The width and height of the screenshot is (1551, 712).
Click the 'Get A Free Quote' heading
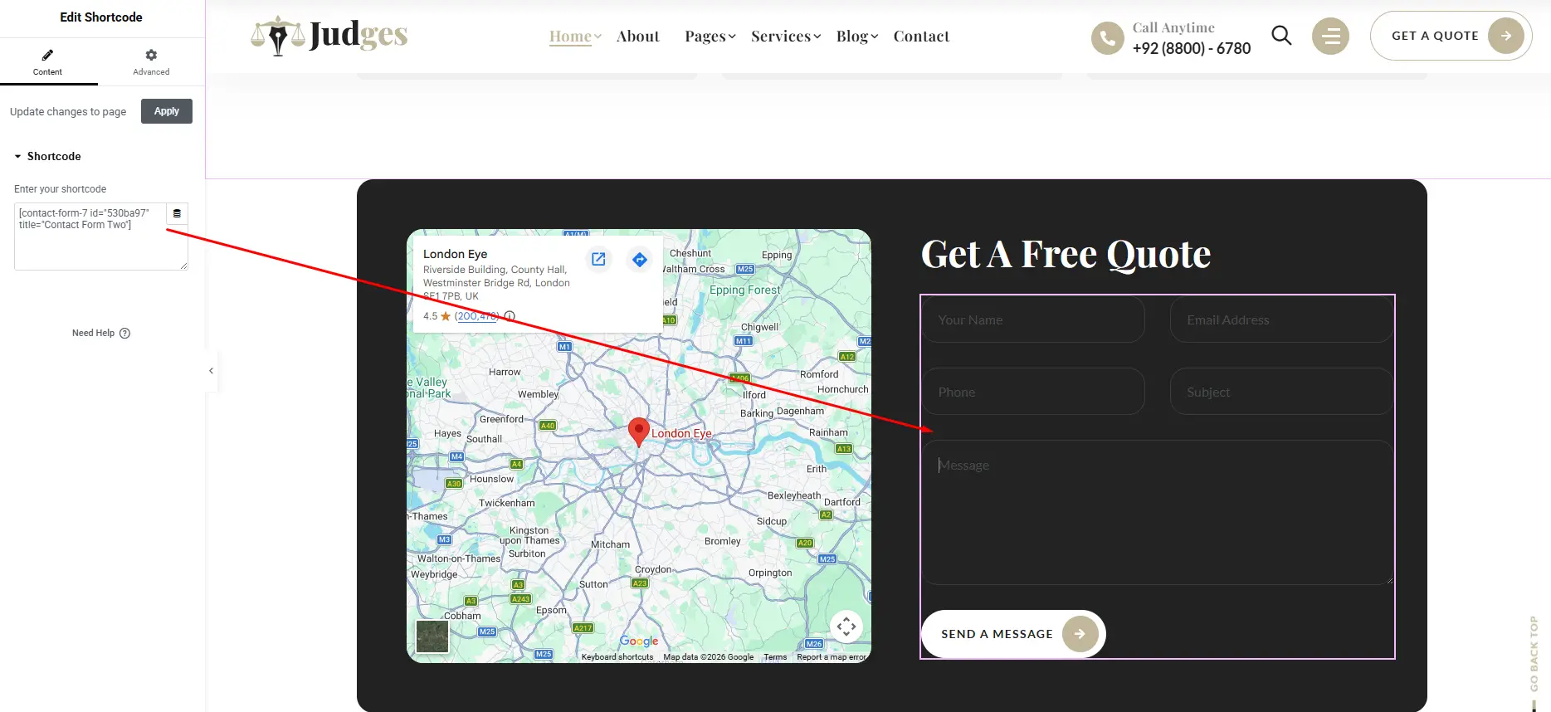(x=1066, y=254)
